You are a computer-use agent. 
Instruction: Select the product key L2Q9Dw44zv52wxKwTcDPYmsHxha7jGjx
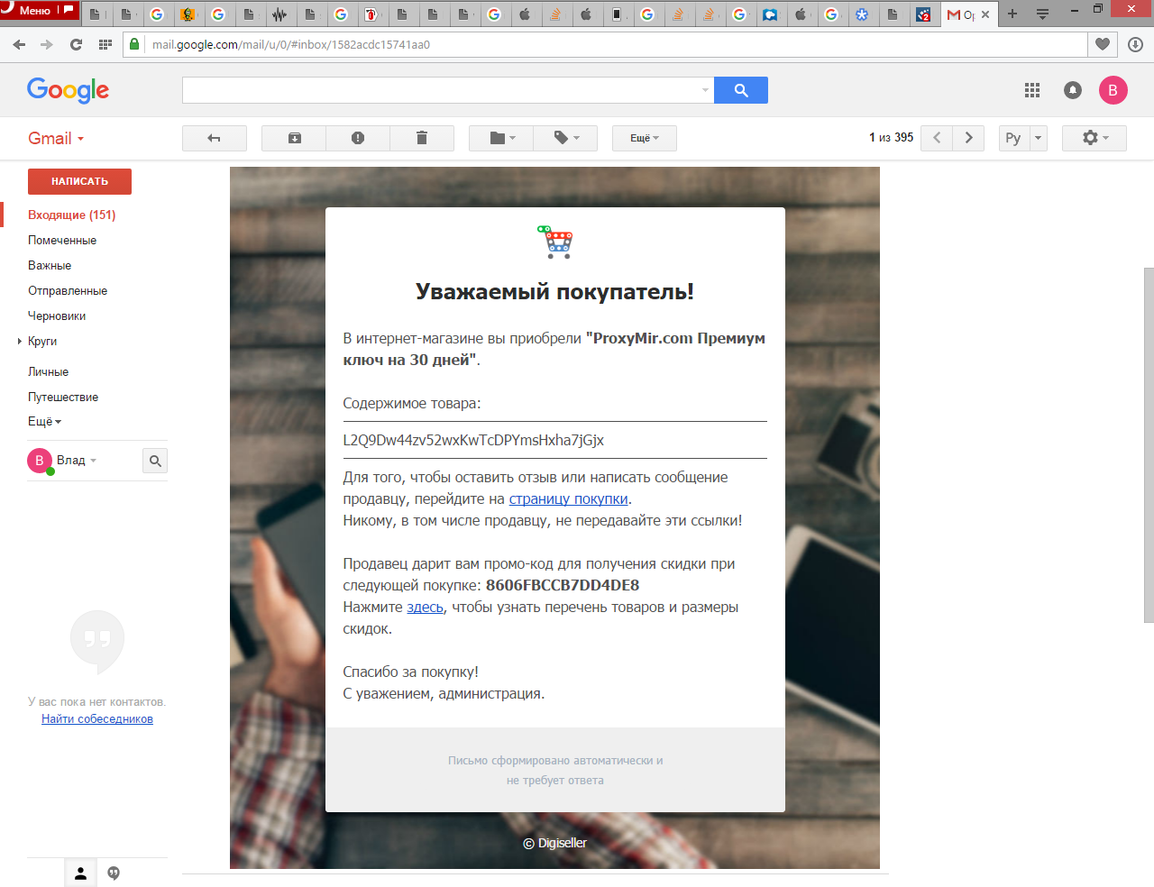(473, 440)
